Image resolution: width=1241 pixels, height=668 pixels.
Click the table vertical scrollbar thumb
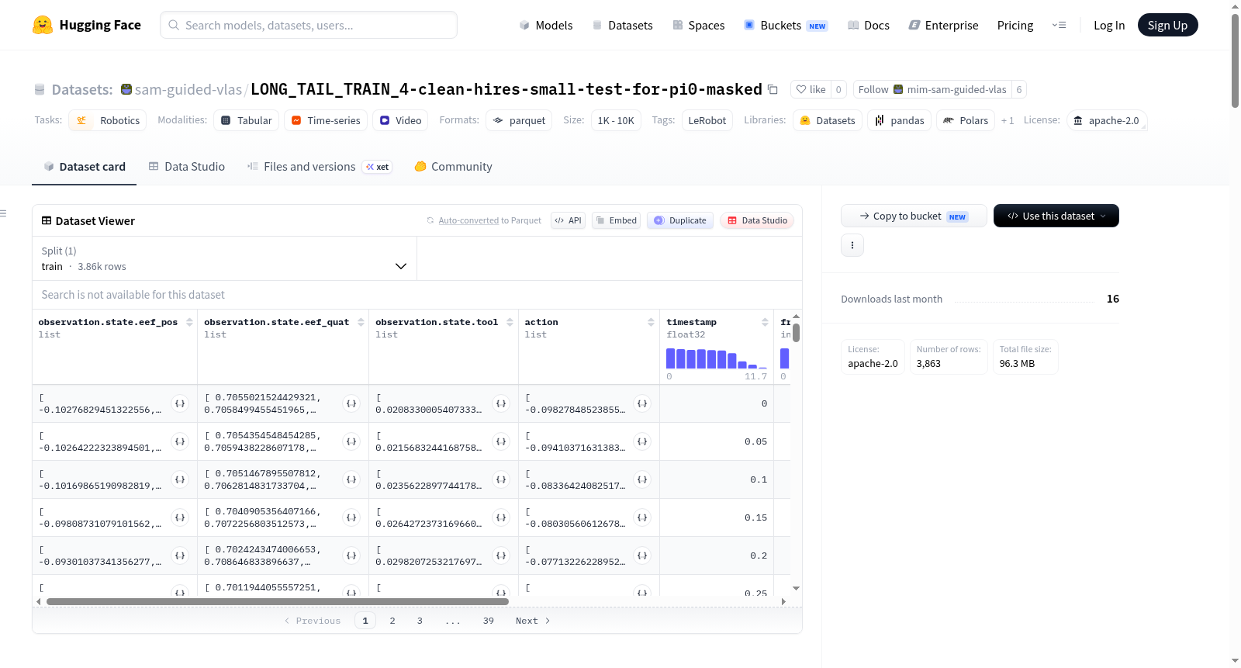pos(796,332)
